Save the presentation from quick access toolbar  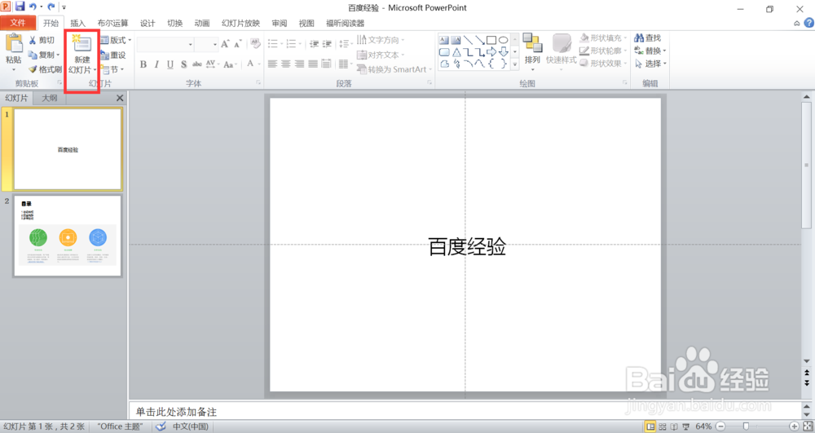pos(20,7)
